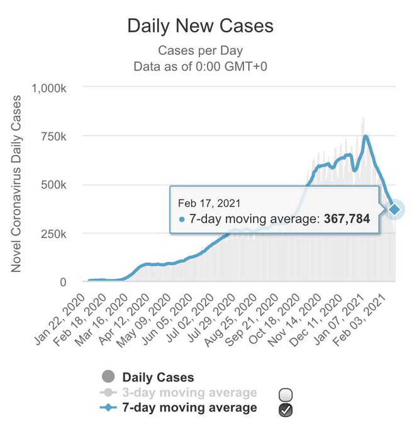Click the peak of the blue line near 750k
This screenshot has height=428, width=412.
[365, 136]
